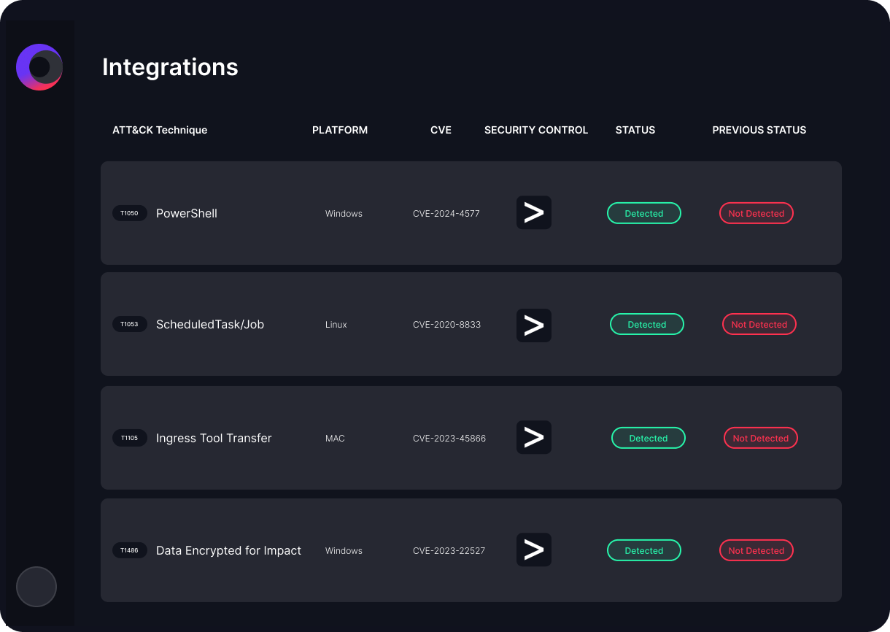Click security control icon in ScheduledTask/Job row
Image resolution: width=890 pixels, height=632 pixels.
(x=534, y=325)
